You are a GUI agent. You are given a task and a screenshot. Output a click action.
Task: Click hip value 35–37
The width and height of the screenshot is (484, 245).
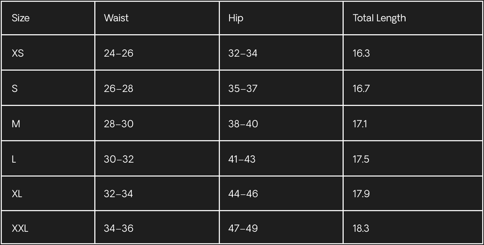point(243,88)
